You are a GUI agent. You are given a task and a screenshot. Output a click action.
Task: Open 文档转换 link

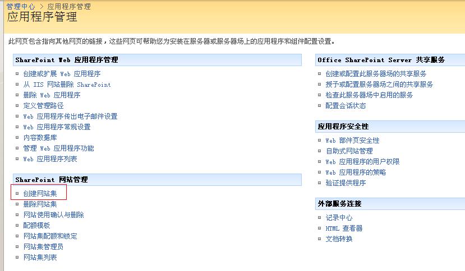point(339,239)
